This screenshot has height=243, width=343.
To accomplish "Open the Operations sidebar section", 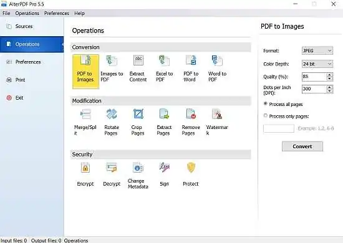I will click(x=32, y=44).
